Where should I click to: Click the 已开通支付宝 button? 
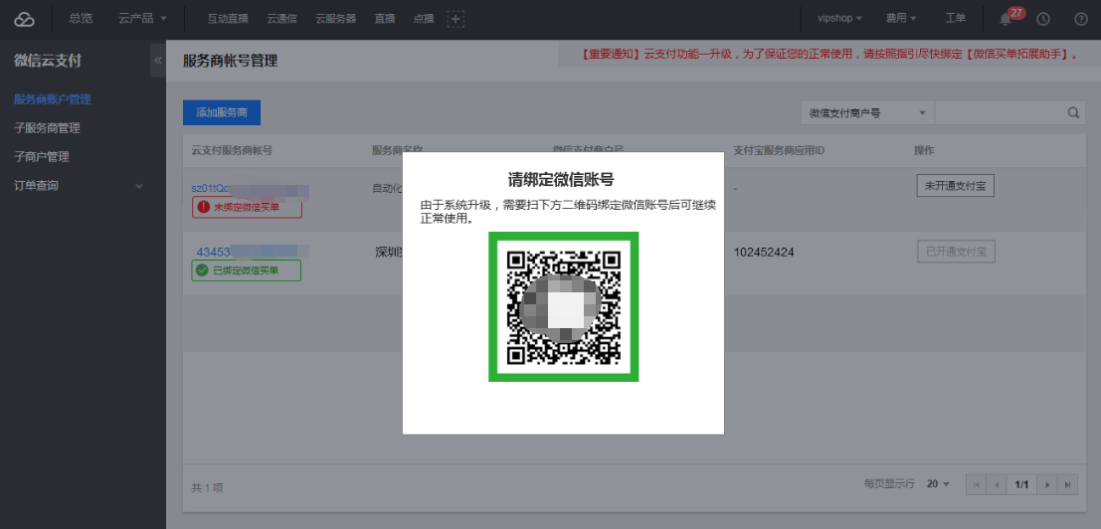point(956,252)
